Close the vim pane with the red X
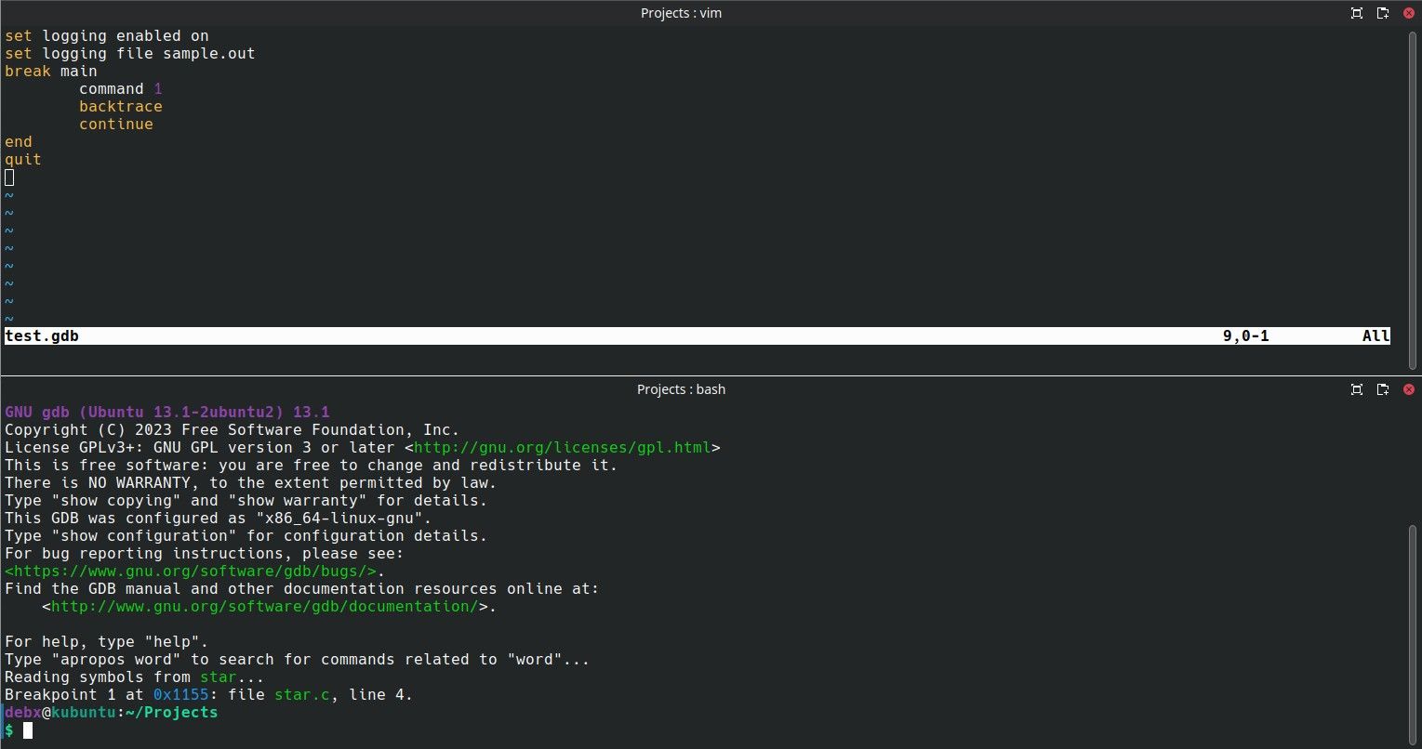Image resolution: width=1422 pixels, height=749 pixels. pos(1409,13)
